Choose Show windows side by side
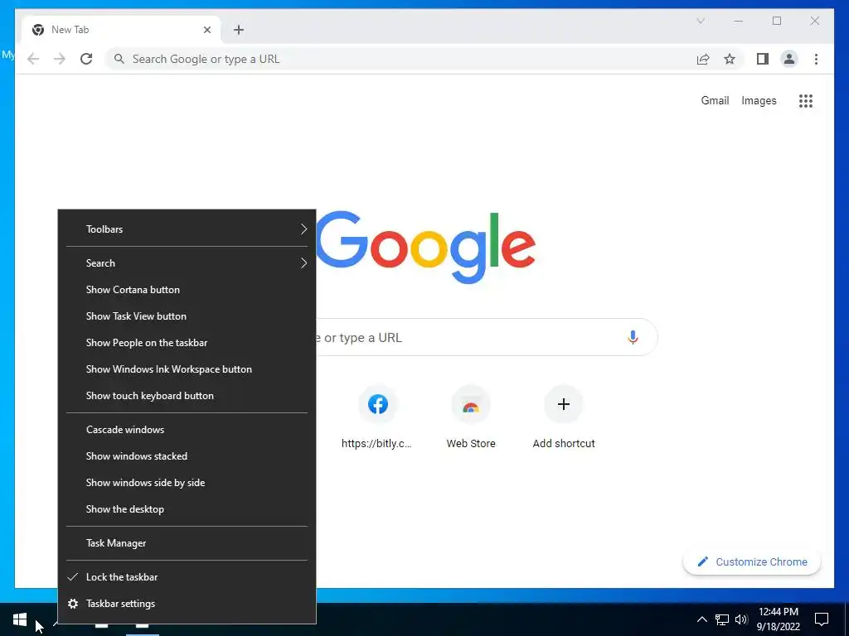849x636 pixels. 187,483
